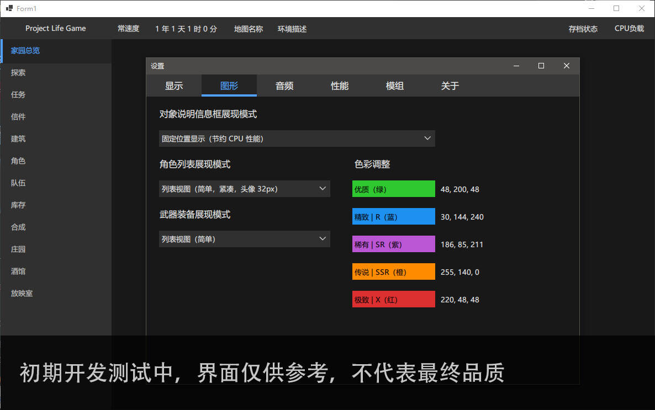Expand the 武器装备展现模式 dropdown
Image resolution: width=655 pixels, height=410 pixels.
click(x=244, y=239)
